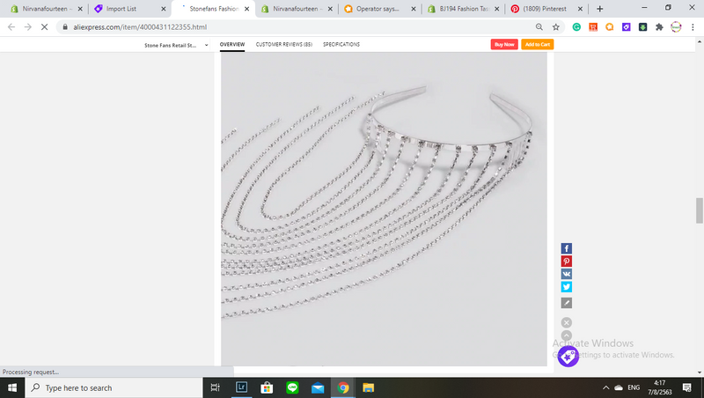
Task: Open File Explorer from taskbar
Action: 368,387
